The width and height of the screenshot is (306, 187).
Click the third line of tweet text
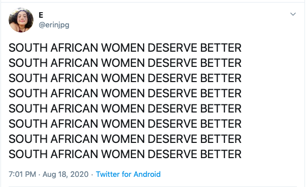pos(125,78)
